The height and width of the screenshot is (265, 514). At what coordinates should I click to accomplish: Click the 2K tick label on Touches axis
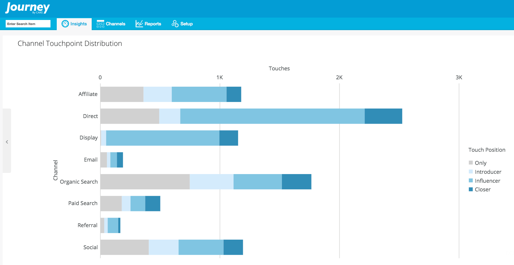click(x=339, y=78)
